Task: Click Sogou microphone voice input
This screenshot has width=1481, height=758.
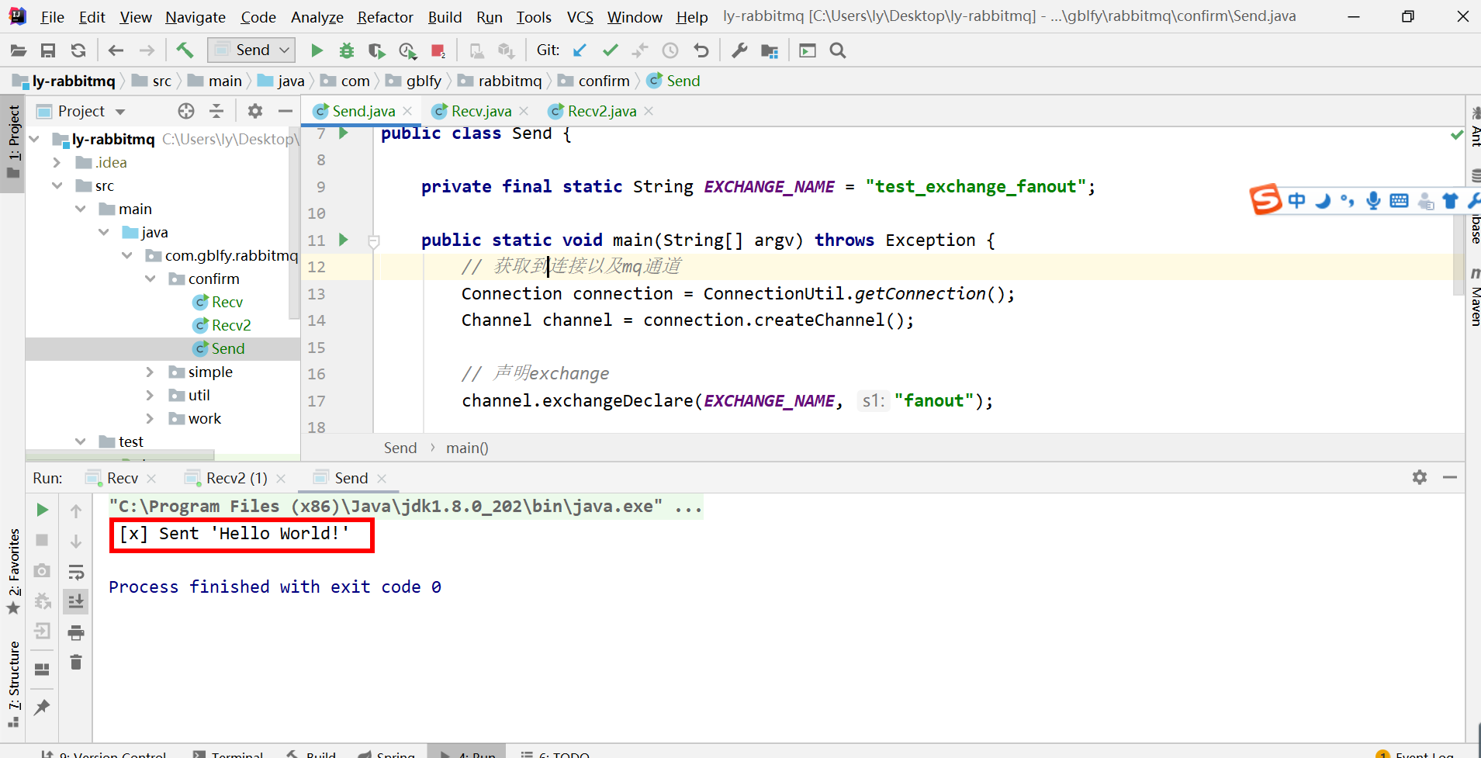Action: coord(1373,201)
